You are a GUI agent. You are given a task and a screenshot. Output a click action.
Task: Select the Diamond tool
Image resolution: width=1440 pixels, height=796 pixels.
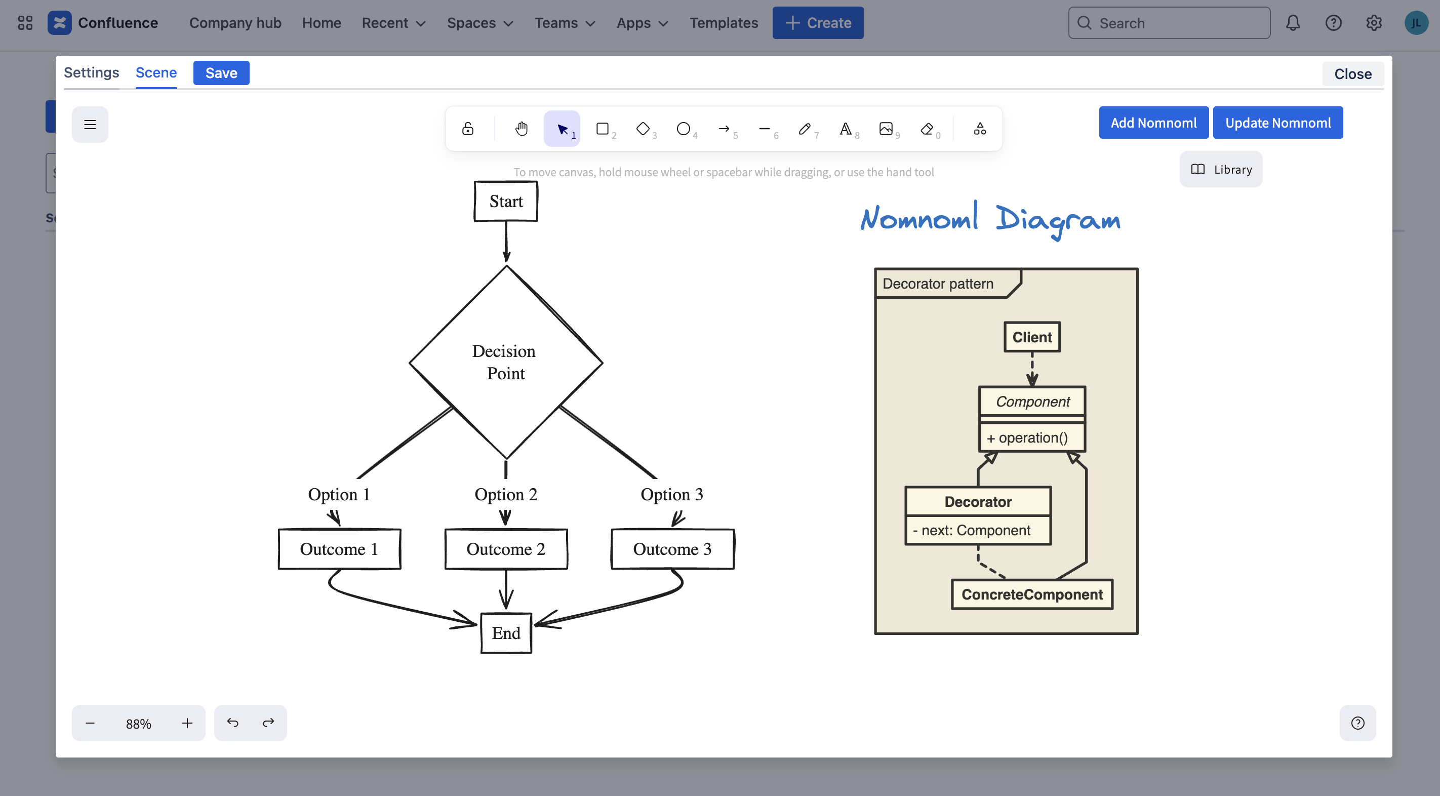[x=644, y=128]
